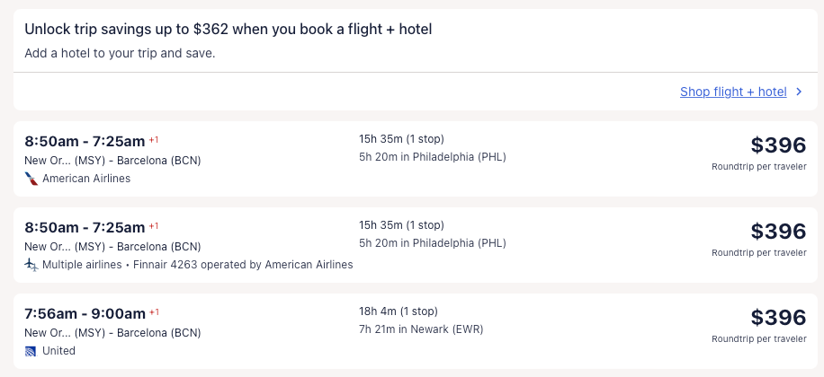Screen dimensions: 824x377
Task: Click the Finnair 4263 operated by text
Action: [242, 265]
